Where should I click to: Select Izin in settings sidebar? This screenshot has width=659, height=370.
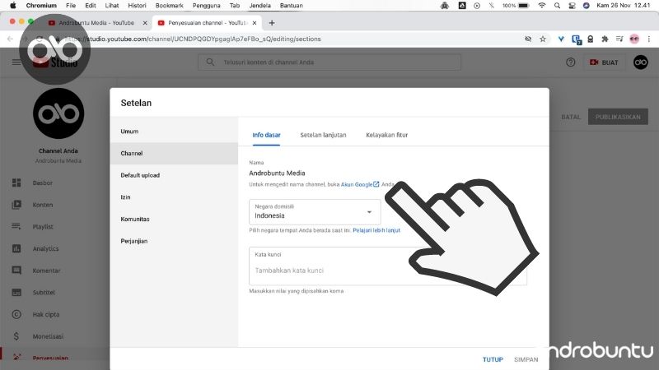pyautogui.click(x=174, y=197)
